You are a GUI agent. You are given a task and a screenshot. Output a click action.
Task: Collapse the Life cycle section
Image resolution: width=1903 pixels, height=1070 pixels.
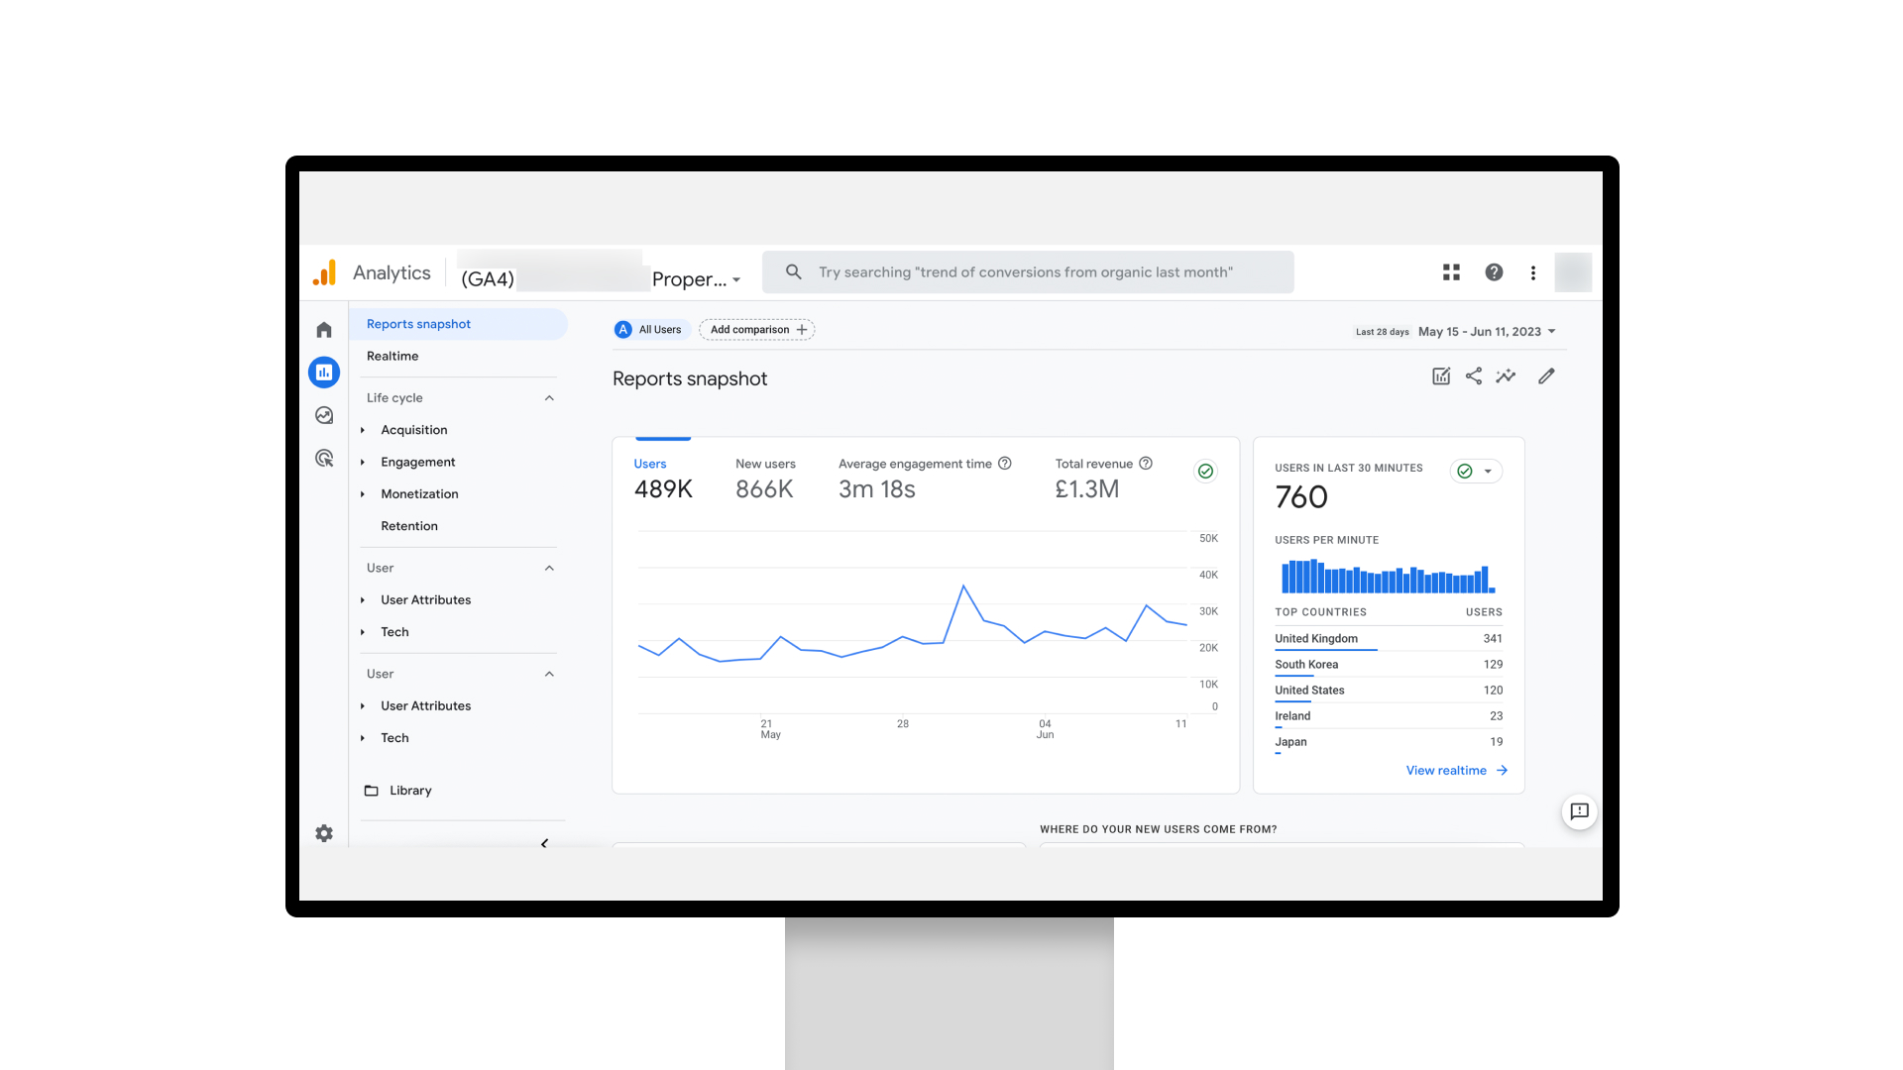coord(549,398)
